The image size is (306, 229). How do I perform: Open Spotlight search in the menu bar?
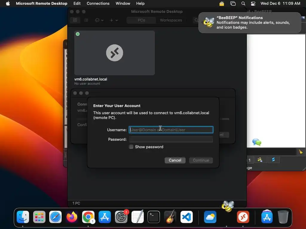pyautogui.click(x=243, y=4)
